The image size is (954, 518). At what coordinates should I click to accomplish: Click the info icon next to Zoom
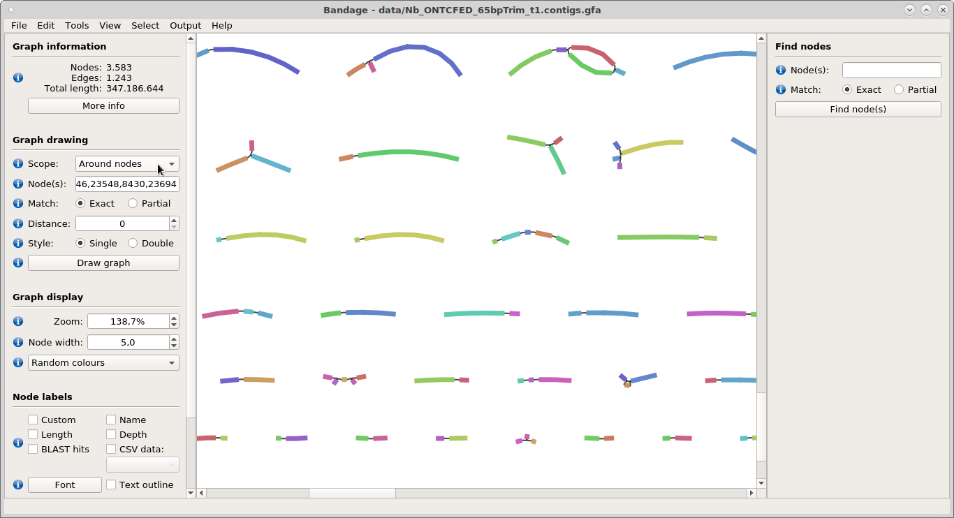click(x=18, y=321)
